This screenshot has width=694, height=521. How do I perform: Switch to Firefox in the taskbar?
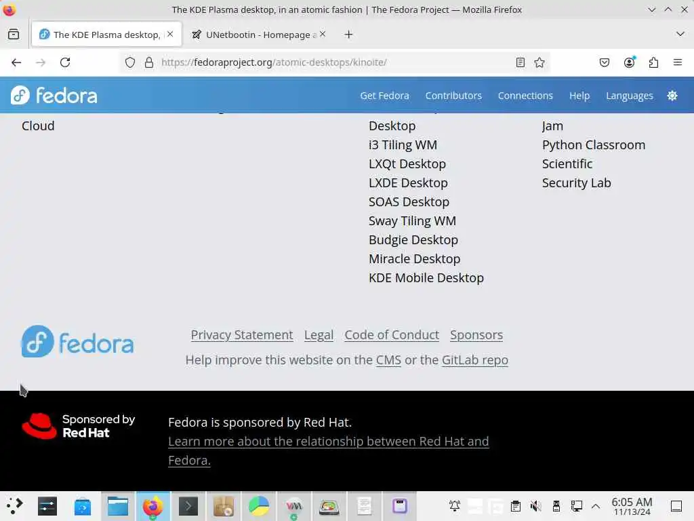152,506
